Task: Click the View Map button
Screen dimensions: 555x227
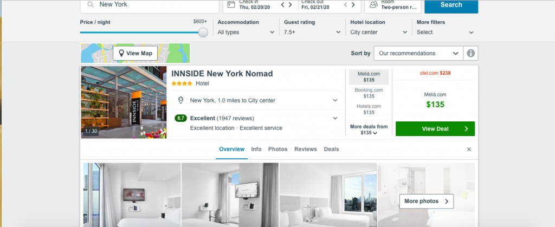Action: point(135,54)
